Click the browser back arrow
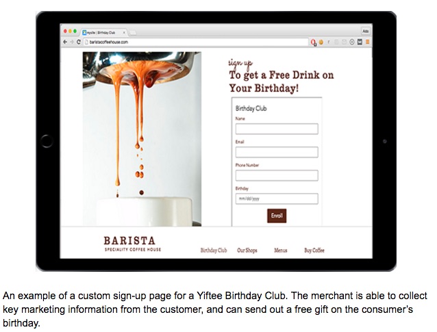 (x=65, y=42)
